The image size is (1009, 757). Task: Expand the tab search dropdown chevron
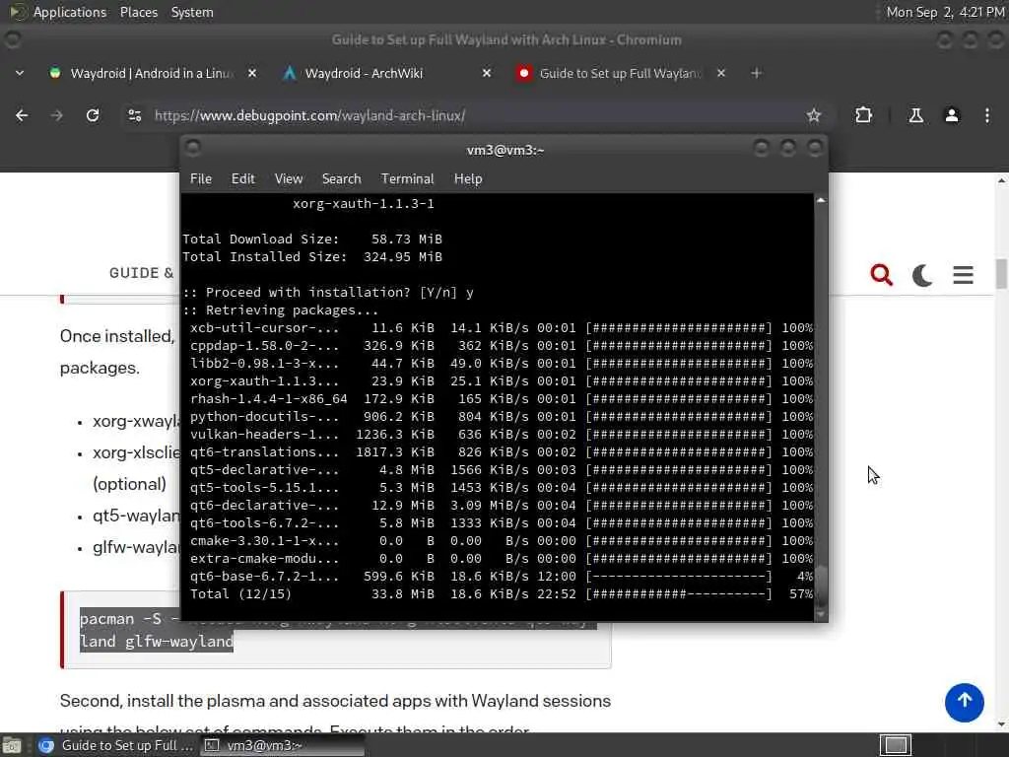click(20, 73)
